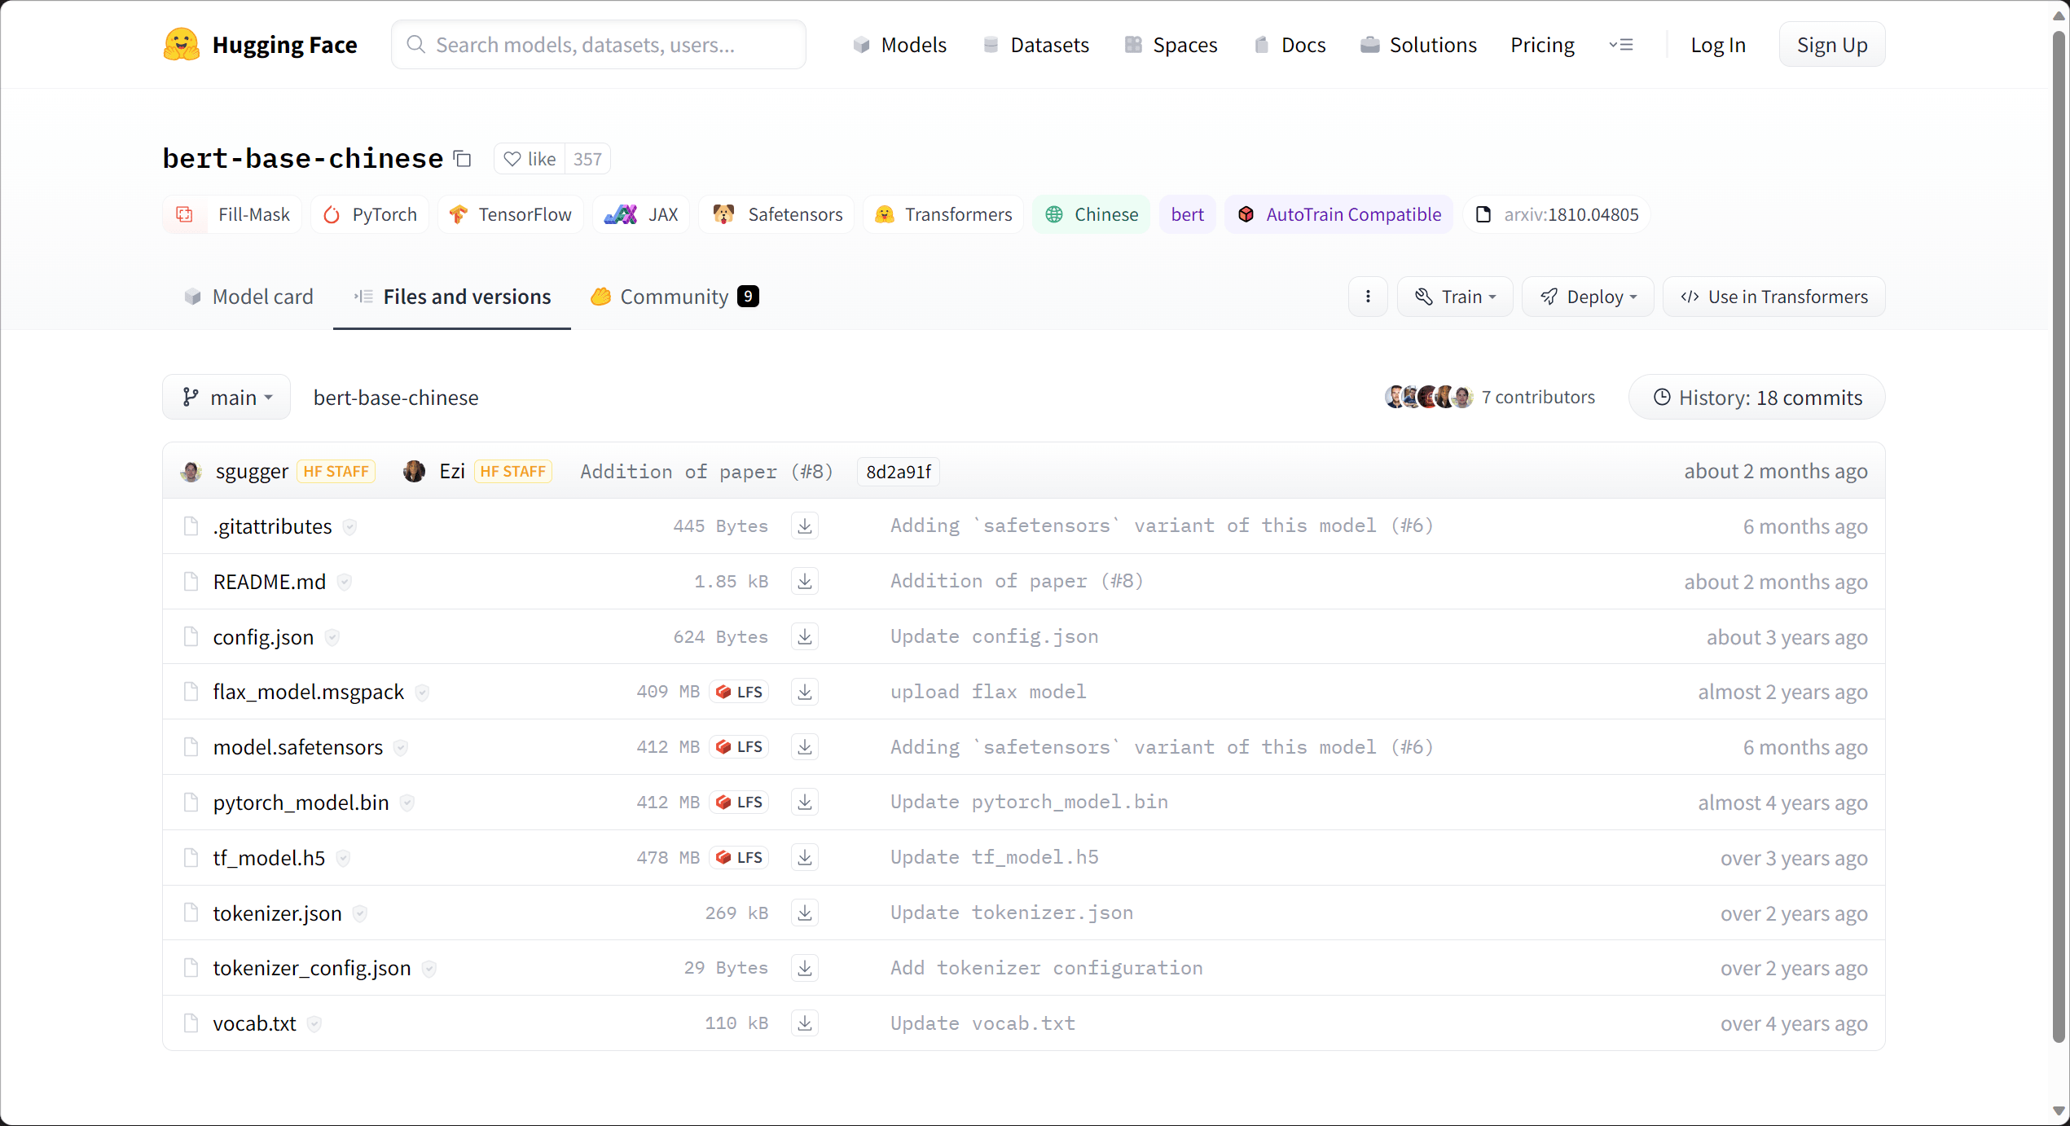The image size is (2070, 1126).
Task: Download flax_model.msgpack file
Action: pyautogui.click(x=805, y=692)
